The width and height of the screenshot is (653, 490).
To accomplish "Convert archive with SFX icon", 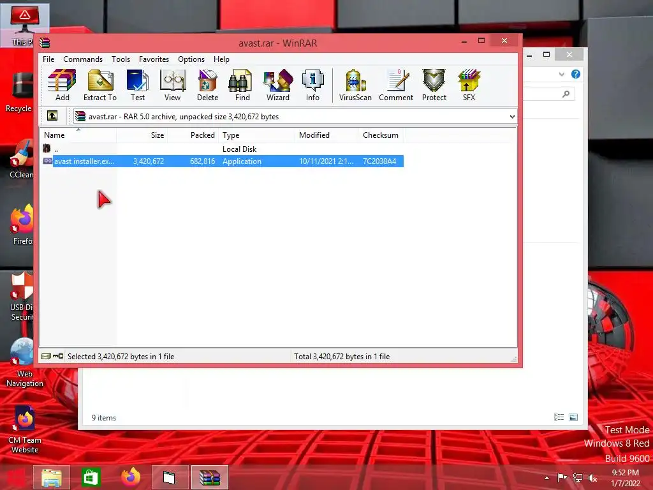I will (x=469, y=85).
